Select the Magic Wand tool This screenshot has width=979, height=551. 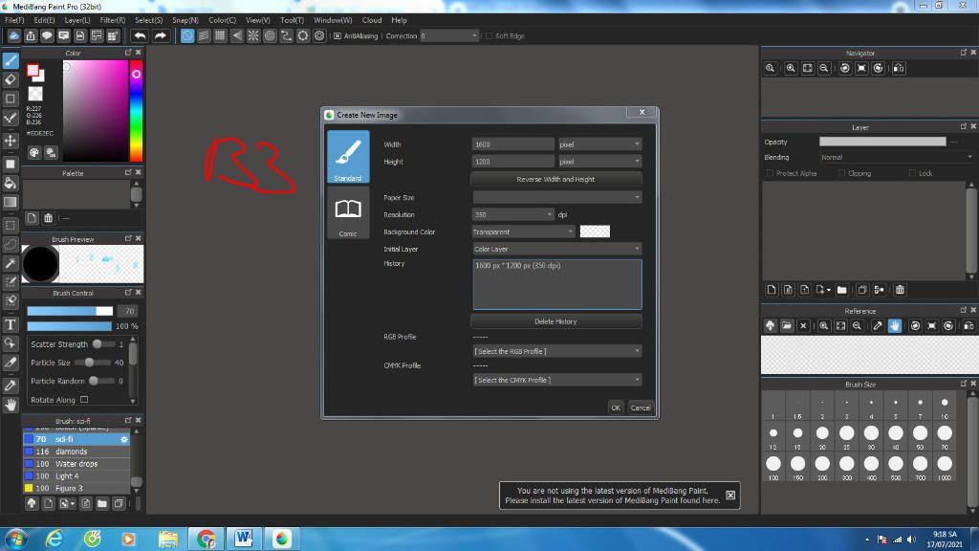tap(10, 263)
